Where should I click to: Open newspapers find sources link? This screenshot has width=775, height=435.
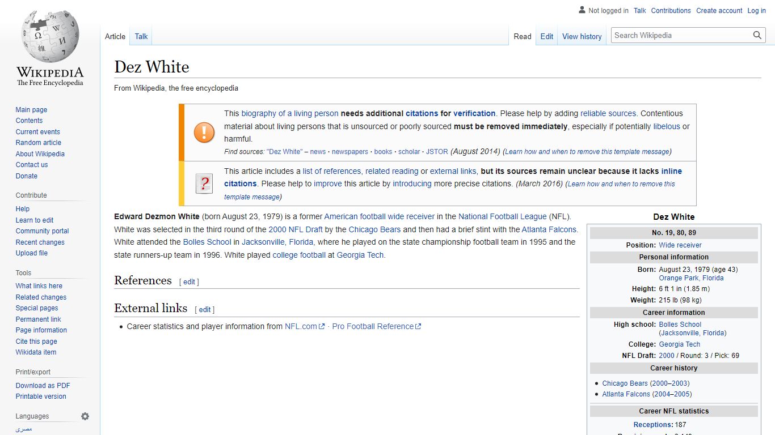point(350,152)
